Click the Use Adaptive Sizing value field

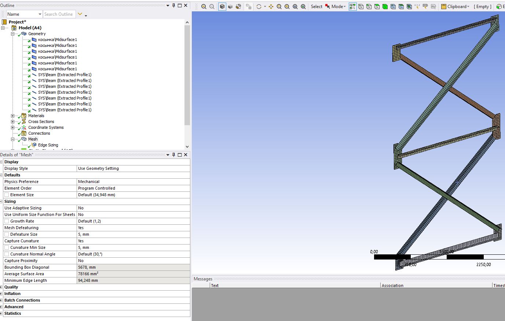click(x=133, y=208)
